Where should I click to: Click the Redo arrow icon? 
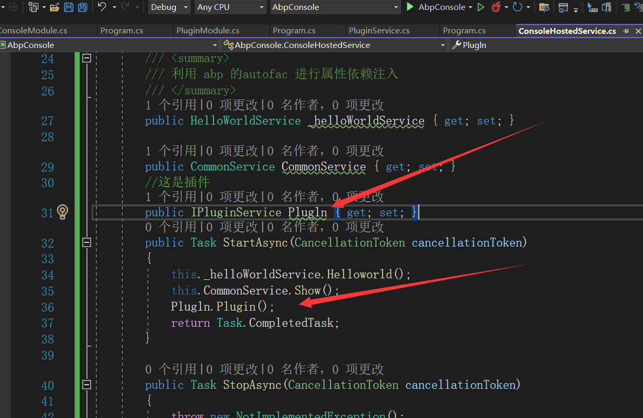(x=125, y=7)
